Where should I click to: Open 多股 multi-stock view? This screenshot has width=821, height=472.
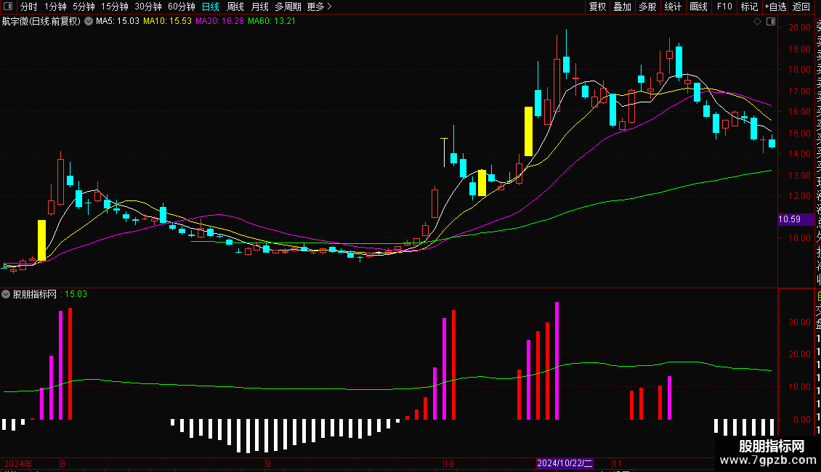647,7
